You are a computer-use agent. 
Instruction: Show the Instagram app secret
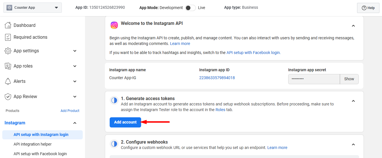pos(349,79)
